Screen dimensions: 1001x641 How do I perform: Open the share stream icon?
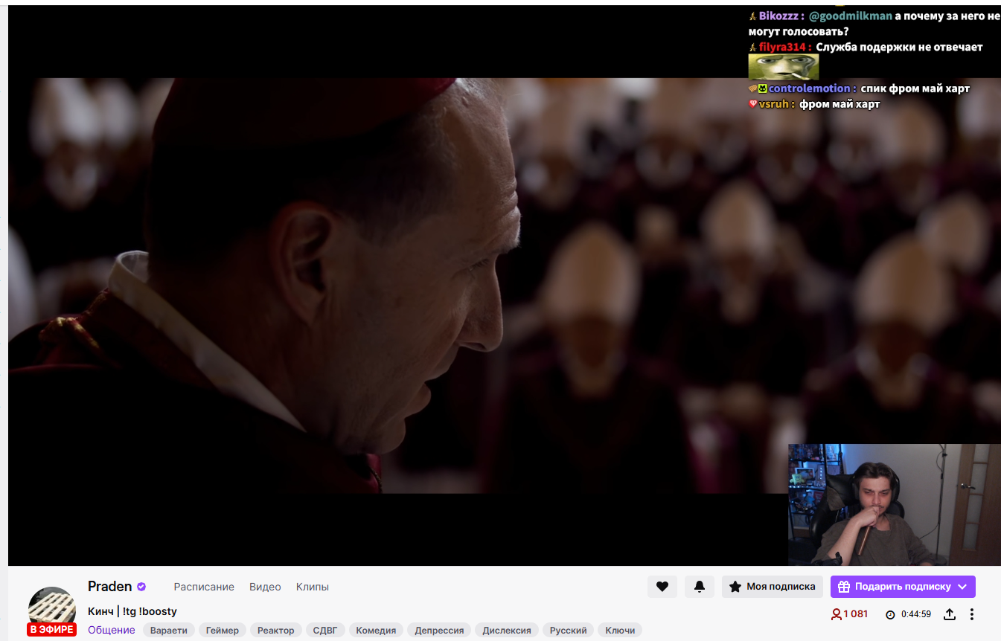click(x=950, y=614)
